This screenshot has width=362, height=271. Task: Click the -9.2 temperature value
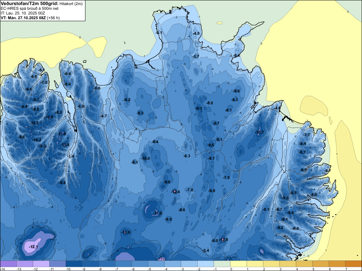tap(280, 228)
